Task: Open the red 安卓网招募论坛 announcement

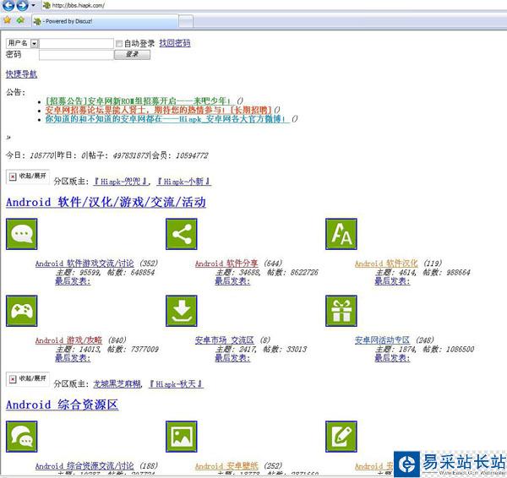Action: coord(158,110)
